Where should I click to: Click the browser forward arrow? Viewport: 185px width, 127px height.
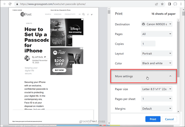click(x=4, y=4)
